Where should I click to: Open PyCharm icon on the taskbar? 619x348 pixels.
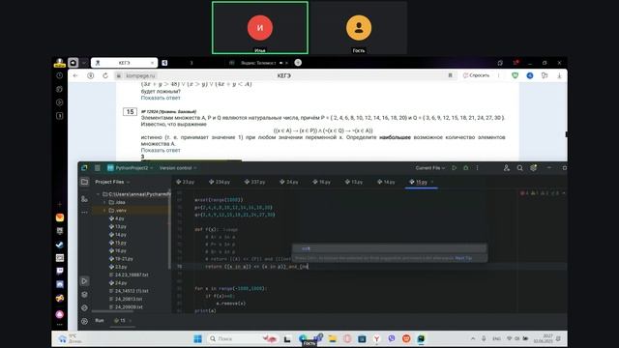pos(421,338)
